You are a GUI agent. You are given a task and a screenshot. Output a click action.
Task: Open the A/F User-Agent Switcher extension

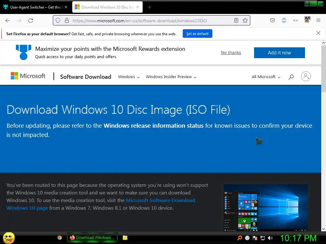[307, 19]
